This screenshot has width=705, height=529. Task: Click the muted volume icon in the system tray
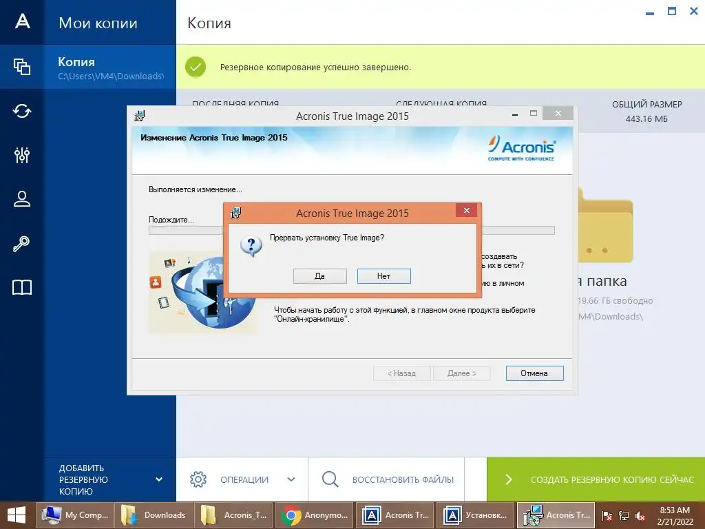[640, 515]
